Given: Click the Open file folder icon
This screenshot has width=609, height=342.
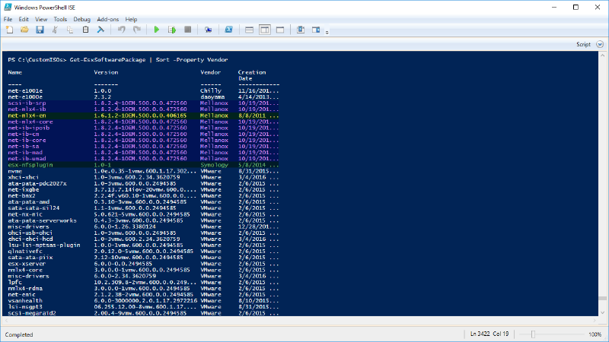Looking at the screenshot, I should [x=24, y=30].
